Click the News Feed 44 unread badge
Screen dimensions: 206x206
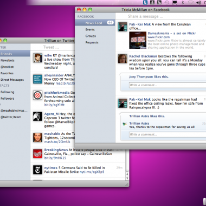coord(110,23)
